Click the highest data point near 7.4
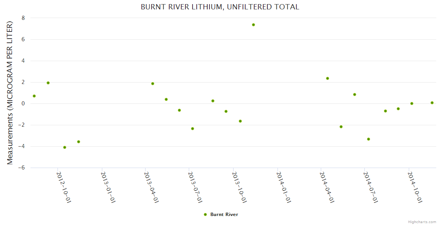Viewport: 440px width, 225px height. pyautogui.click(x=253, y=25)
